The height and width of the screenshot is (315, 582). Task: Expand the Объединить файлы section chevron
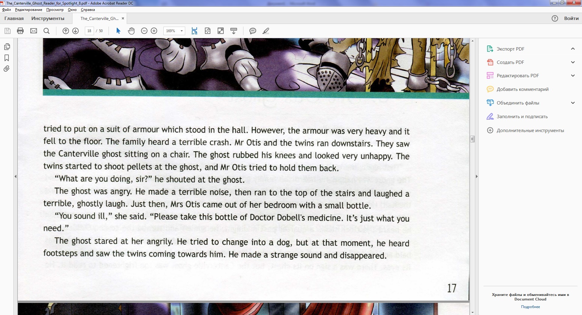pos(573,103)
